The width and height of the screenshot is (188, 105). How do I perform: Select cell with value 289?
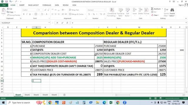tap(99, 74)
